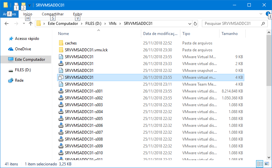Switch to Details view layout
The width and height of the screenshot is (272, 168).
[x=260, y=164]
